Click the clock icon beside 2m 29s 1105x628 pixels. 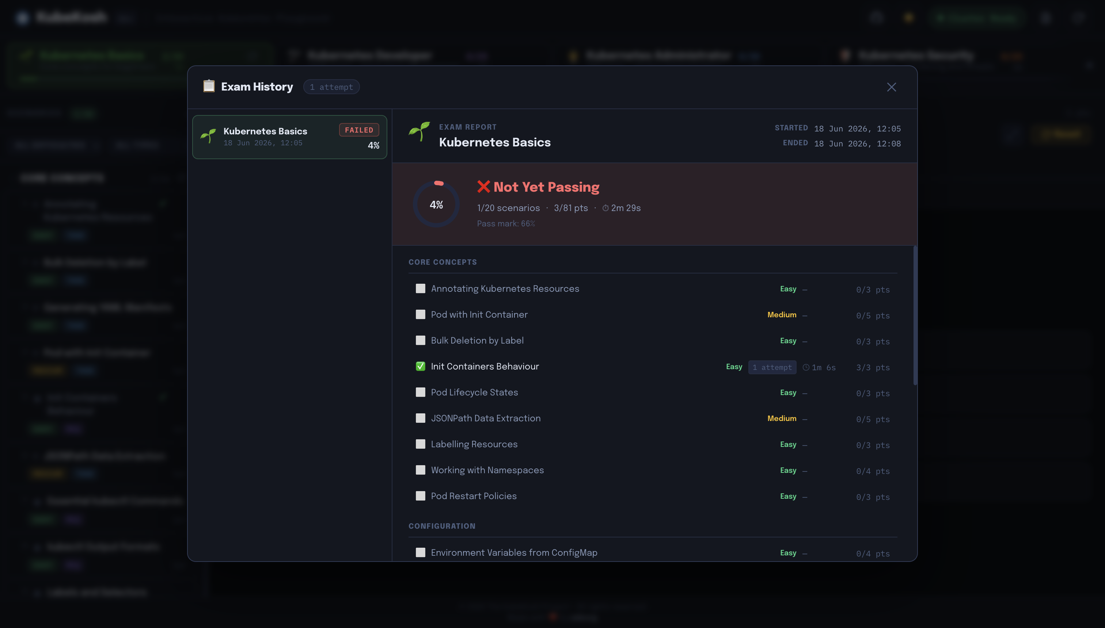pyautogui.click(x=605, y=208)
